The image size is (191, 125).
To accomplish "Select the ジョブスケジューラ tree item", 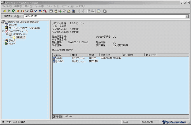I will coord(18,31).
